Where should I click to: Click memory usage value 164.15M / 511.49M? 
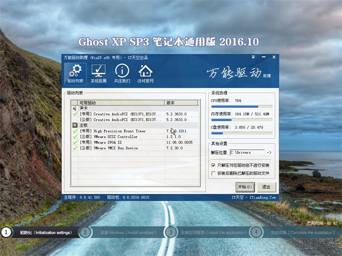click(252, 114)
